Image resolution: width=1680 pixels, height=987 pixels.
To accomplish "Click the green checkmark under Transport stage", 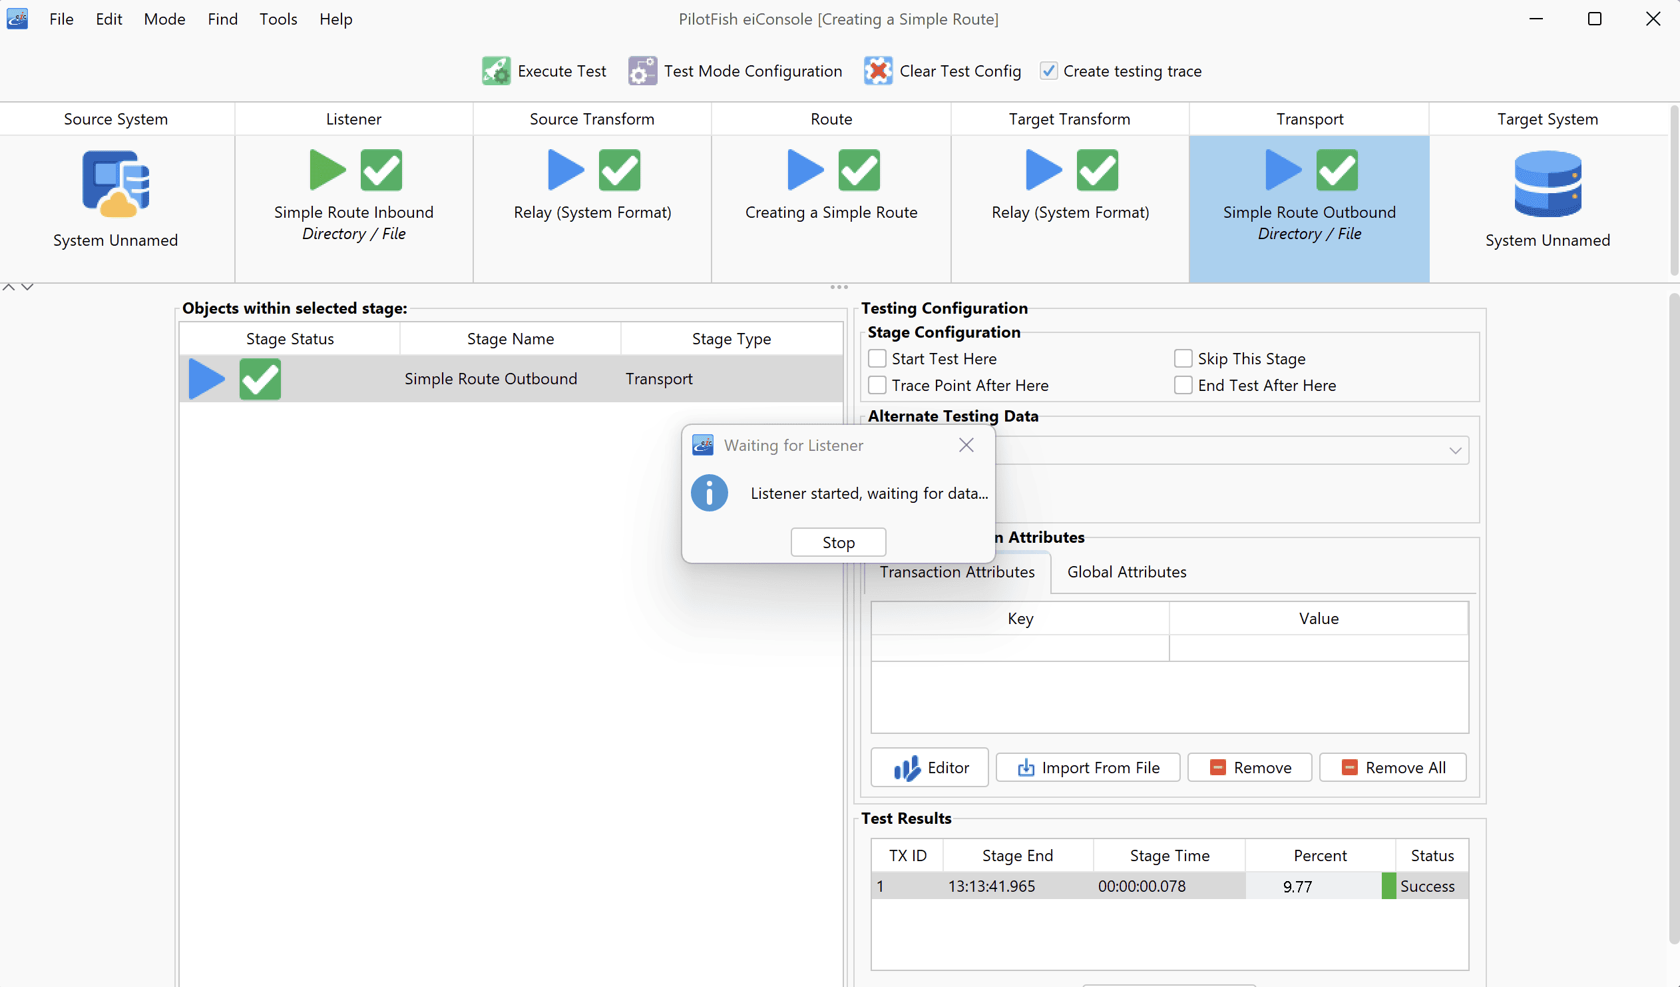I will click(1337, 170).
